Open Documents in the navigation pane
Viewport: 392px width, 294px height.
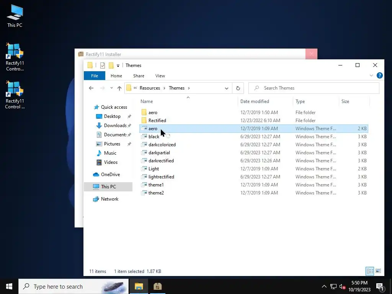point(111,135)
